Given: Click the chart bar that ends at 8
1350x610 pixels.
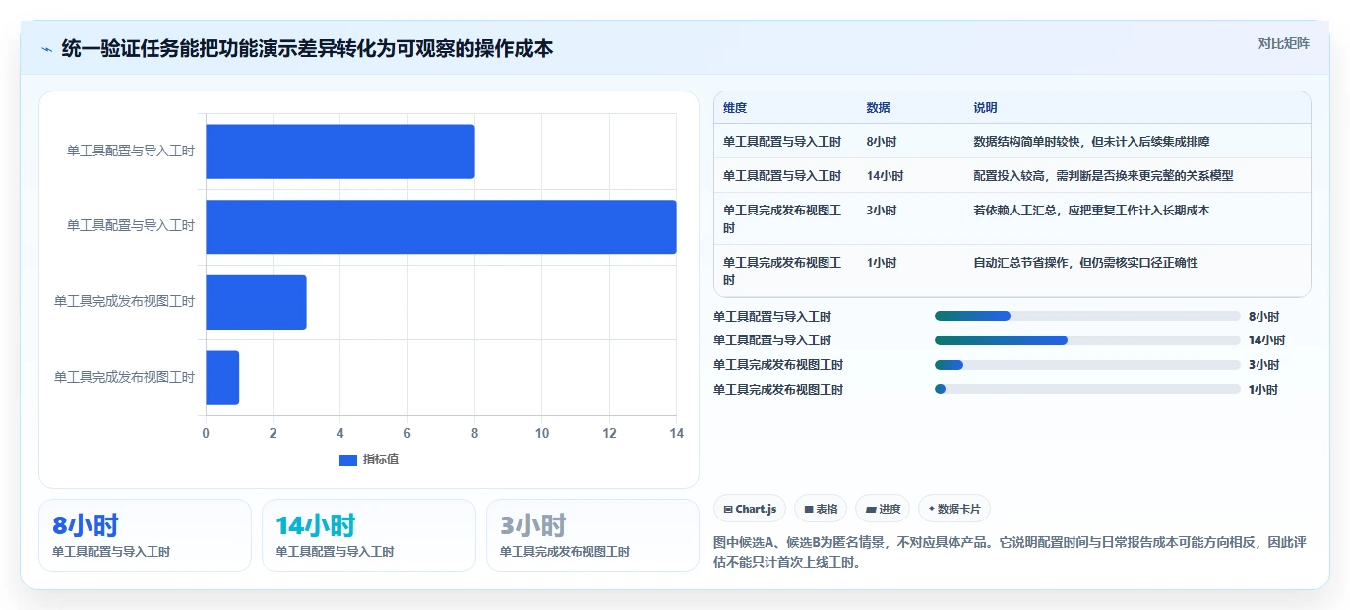Looking at the screenshot, I should click(x=340, y=152).
